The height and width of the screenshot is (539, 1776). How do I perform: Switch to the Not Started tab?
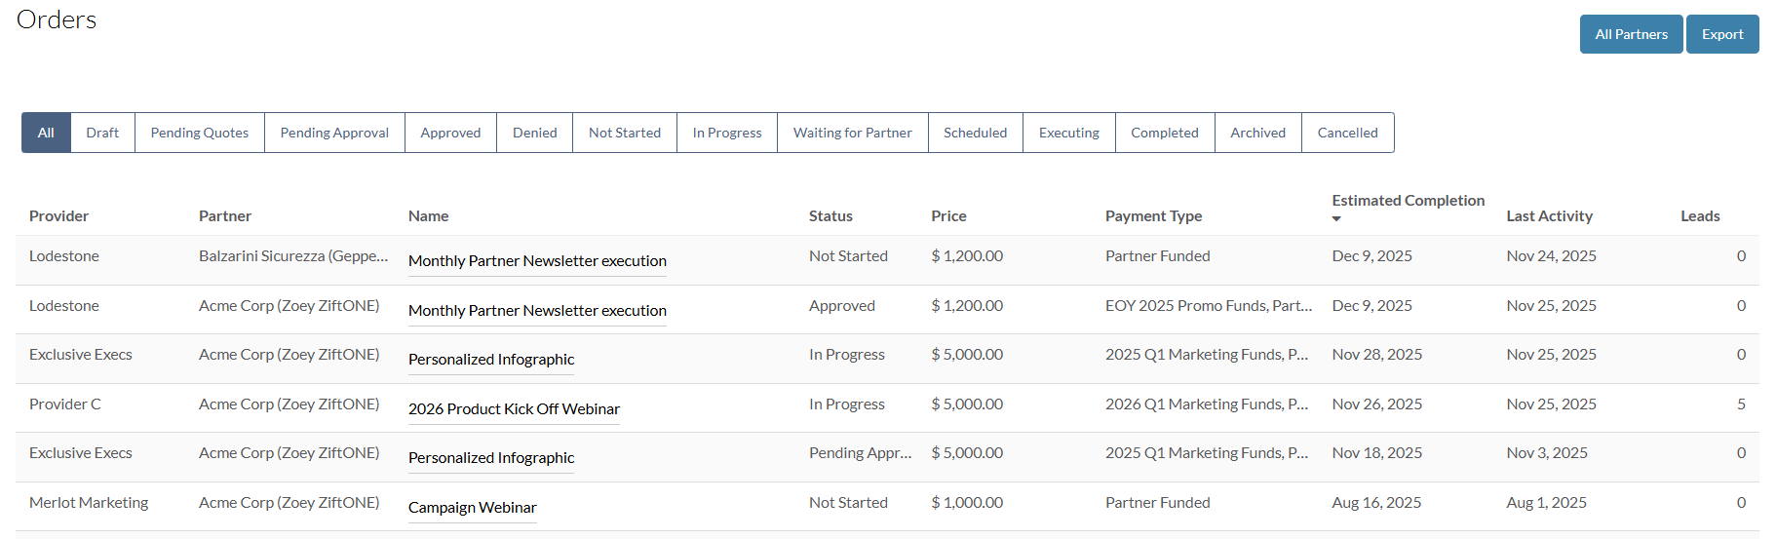[625, 133]
